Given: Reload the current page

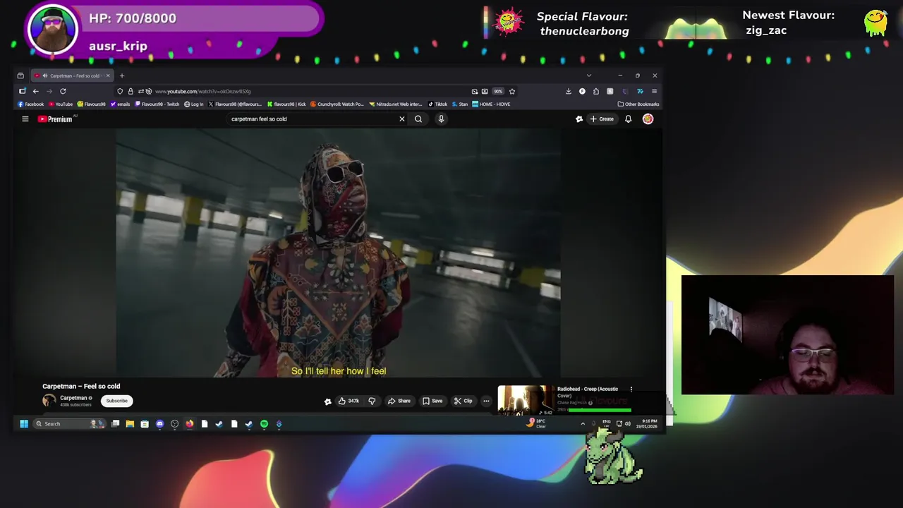Looking at the screenshot, I should click(63, 91).
